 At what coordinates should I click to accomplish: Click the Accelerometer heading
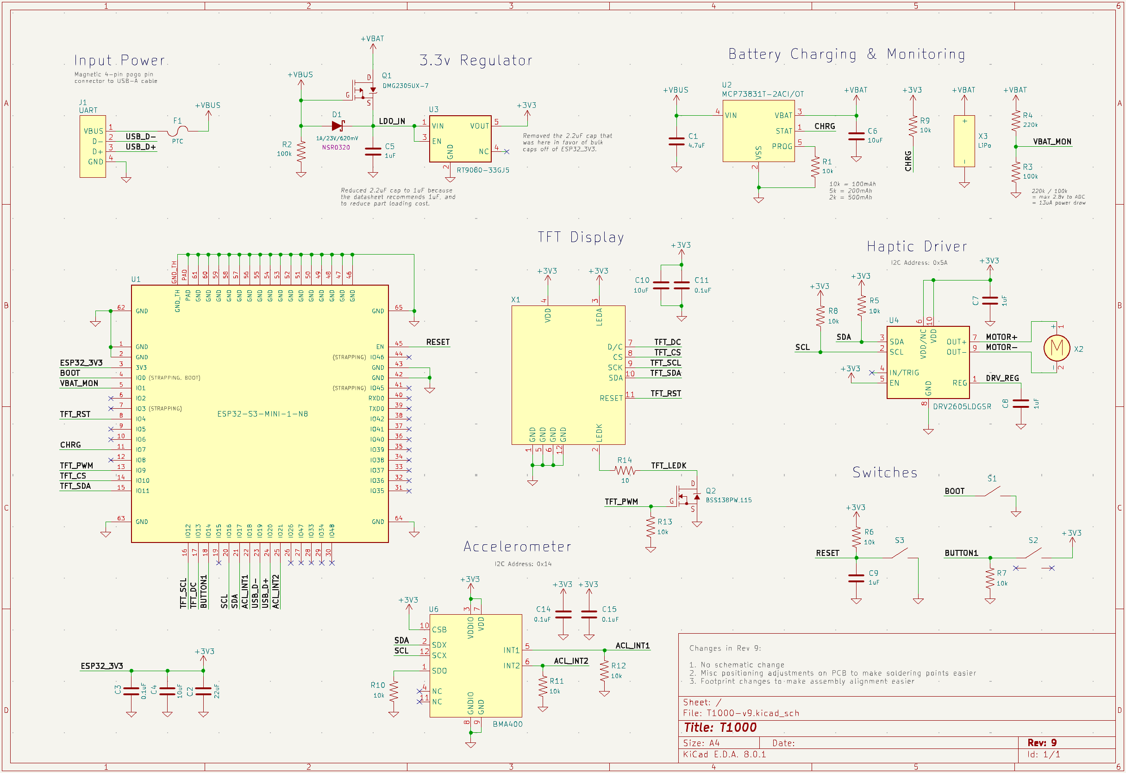coord(518,547)
